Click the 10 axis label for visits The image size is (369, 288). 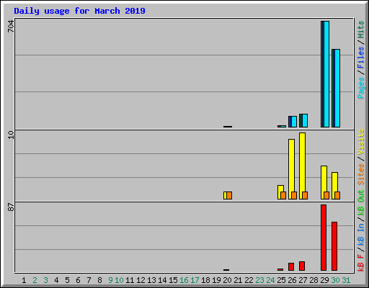point(11,135)
